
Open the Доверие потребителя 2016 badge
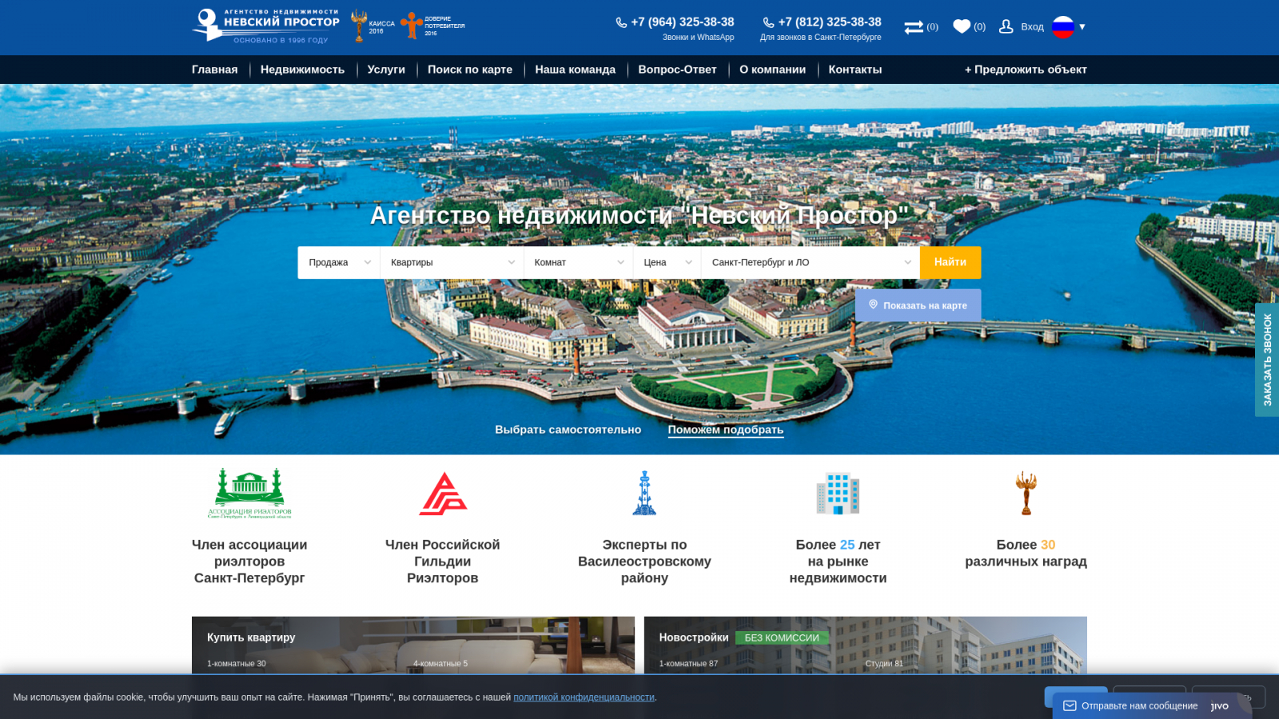point(432,26)
